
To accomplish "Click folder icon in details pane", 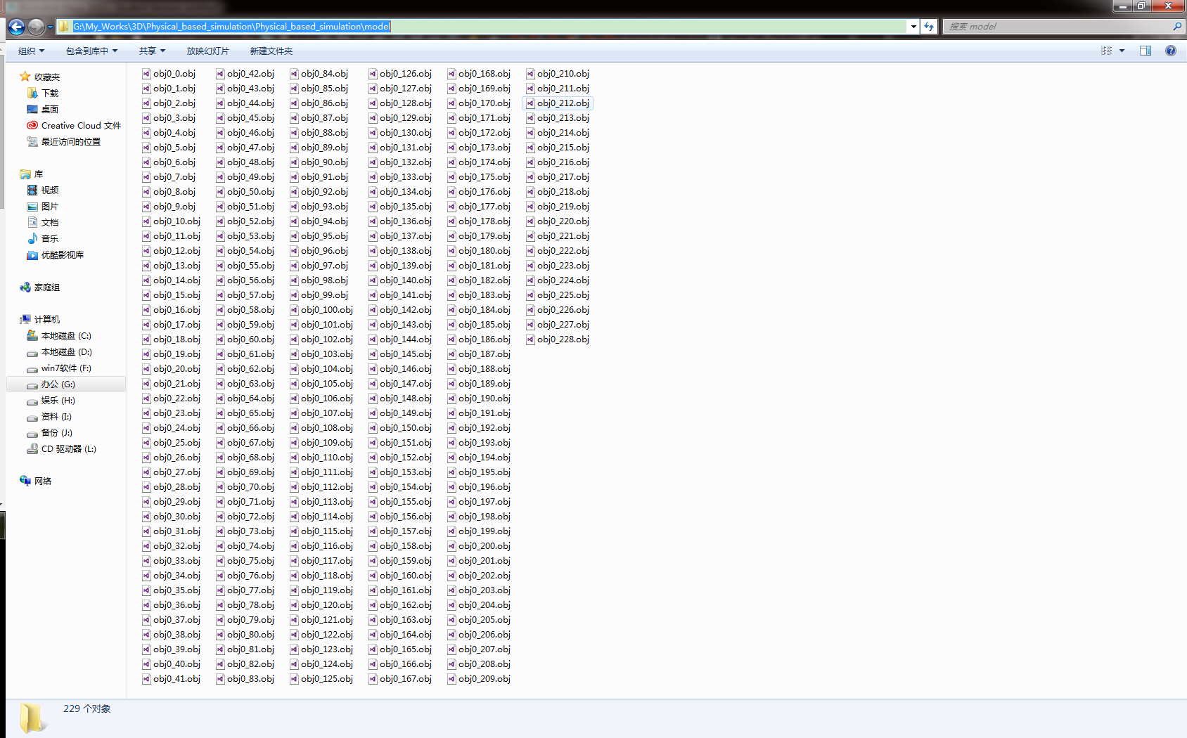I will pyautogui.click(x=32, y=718).
